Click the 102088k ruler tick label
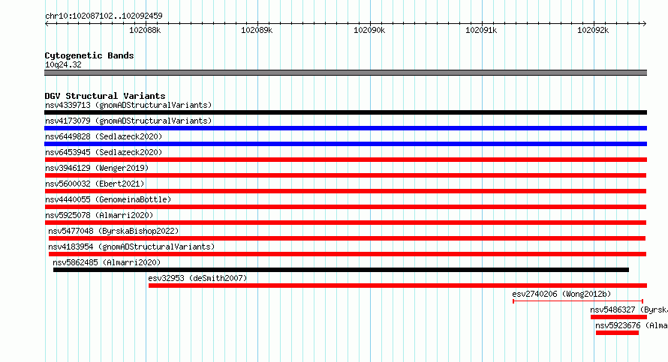The height and width of the screenshot is (362, 668). coord(145,30)
